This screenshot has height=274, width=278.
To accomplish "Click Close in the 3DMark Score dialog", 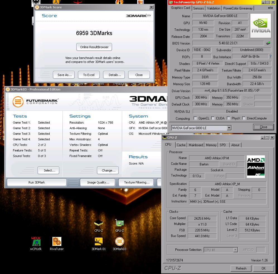I will pyautogui.click(x=139, y=75).
